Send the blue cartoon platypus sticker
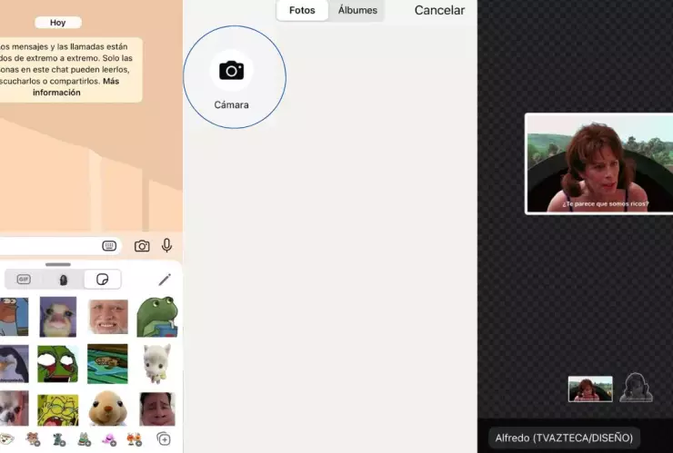The width and height of the screenshot is (673, 453). click(x=15, y=317)
